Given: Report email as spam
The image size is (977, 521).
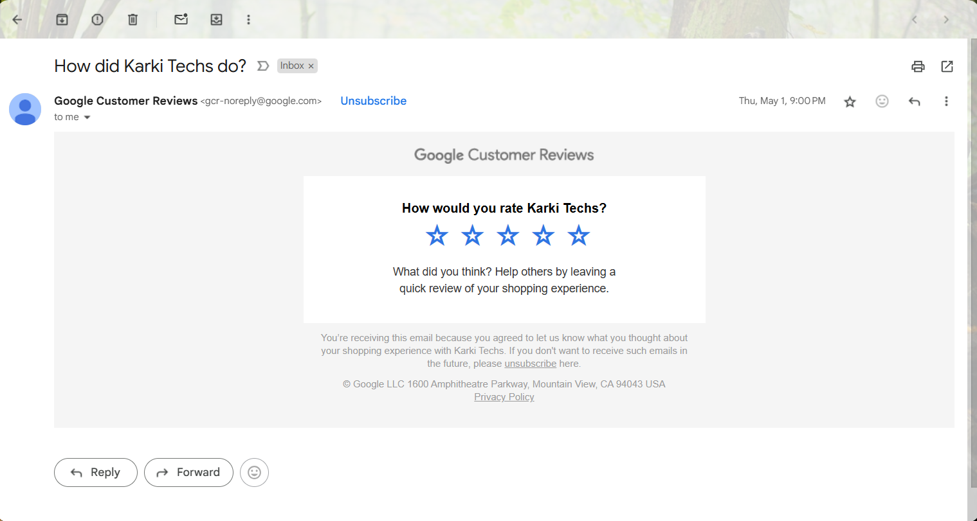Looking at the screenshot, I should [97, 19].
